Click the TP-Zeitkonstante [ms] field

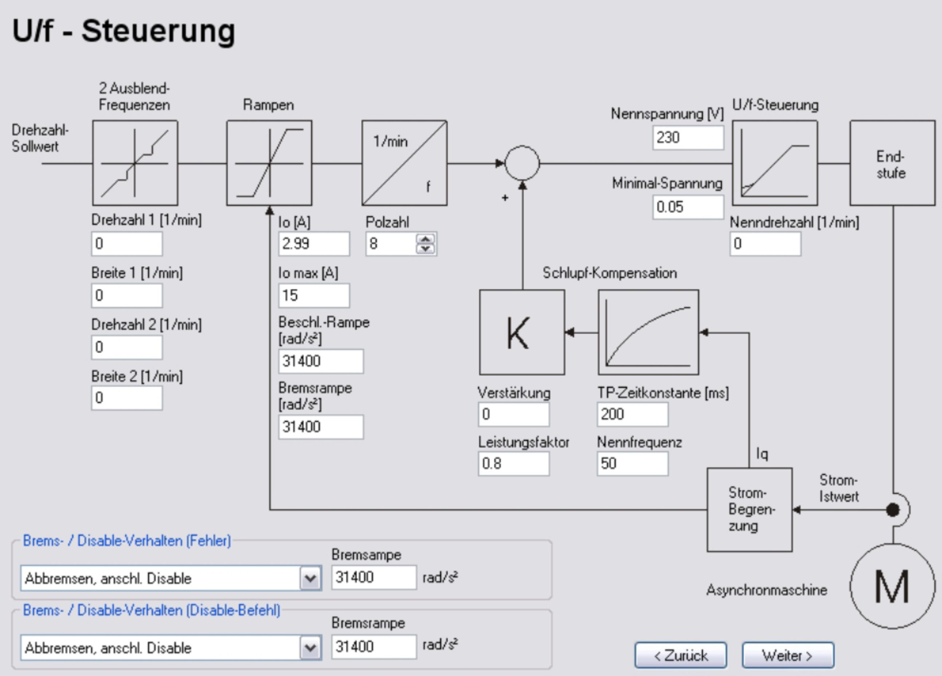pyautogui.click(x=632, y=414)
